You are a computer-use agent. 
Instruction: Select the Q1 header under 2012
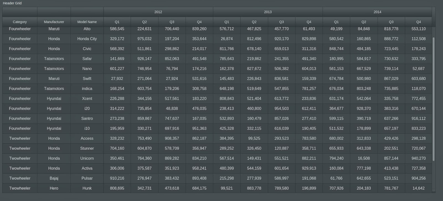point(117,22)
